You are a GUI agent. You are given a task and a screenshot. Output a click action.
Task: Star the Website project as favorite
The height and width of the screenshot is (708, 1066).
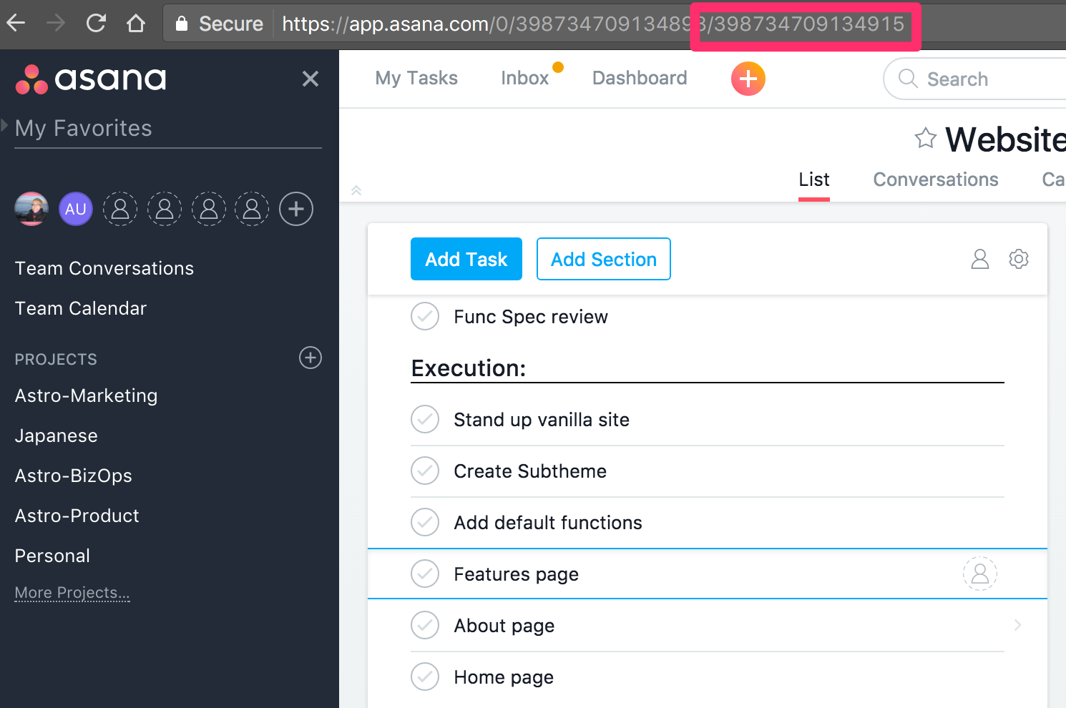[926, 139]
